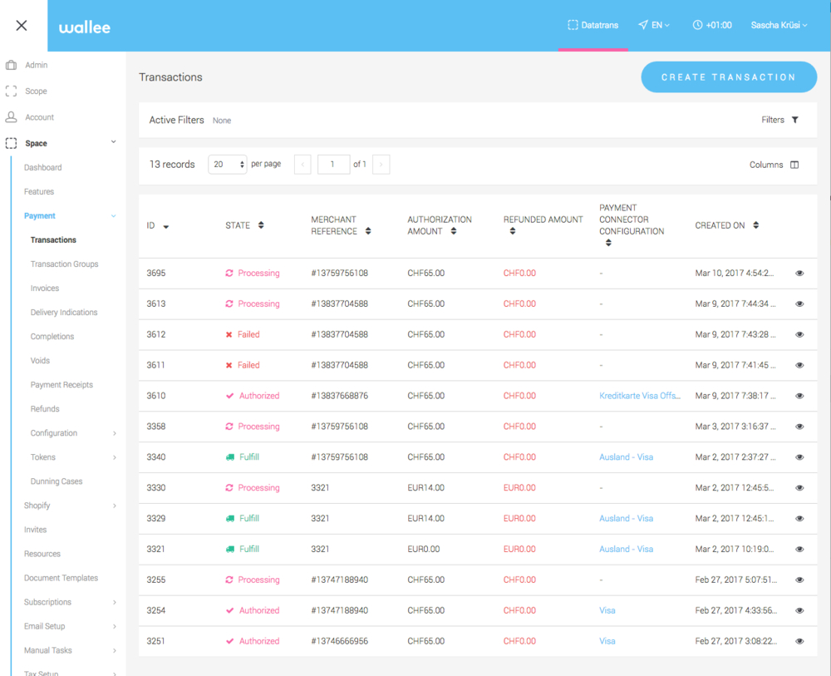831x676 pixels.
Task: Open transaction 3610 details with eye icon
Action: click(799, 395)
